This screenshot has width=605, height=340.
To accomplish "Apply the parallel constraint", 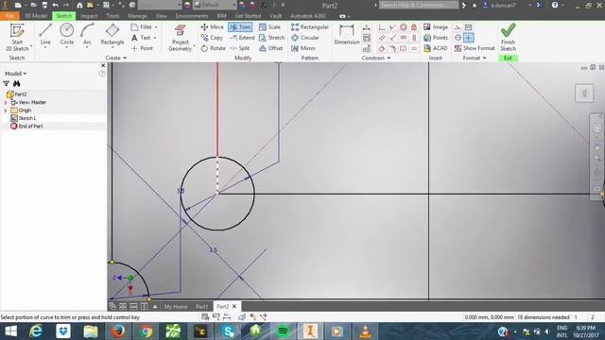I will (x=382, y=38).
